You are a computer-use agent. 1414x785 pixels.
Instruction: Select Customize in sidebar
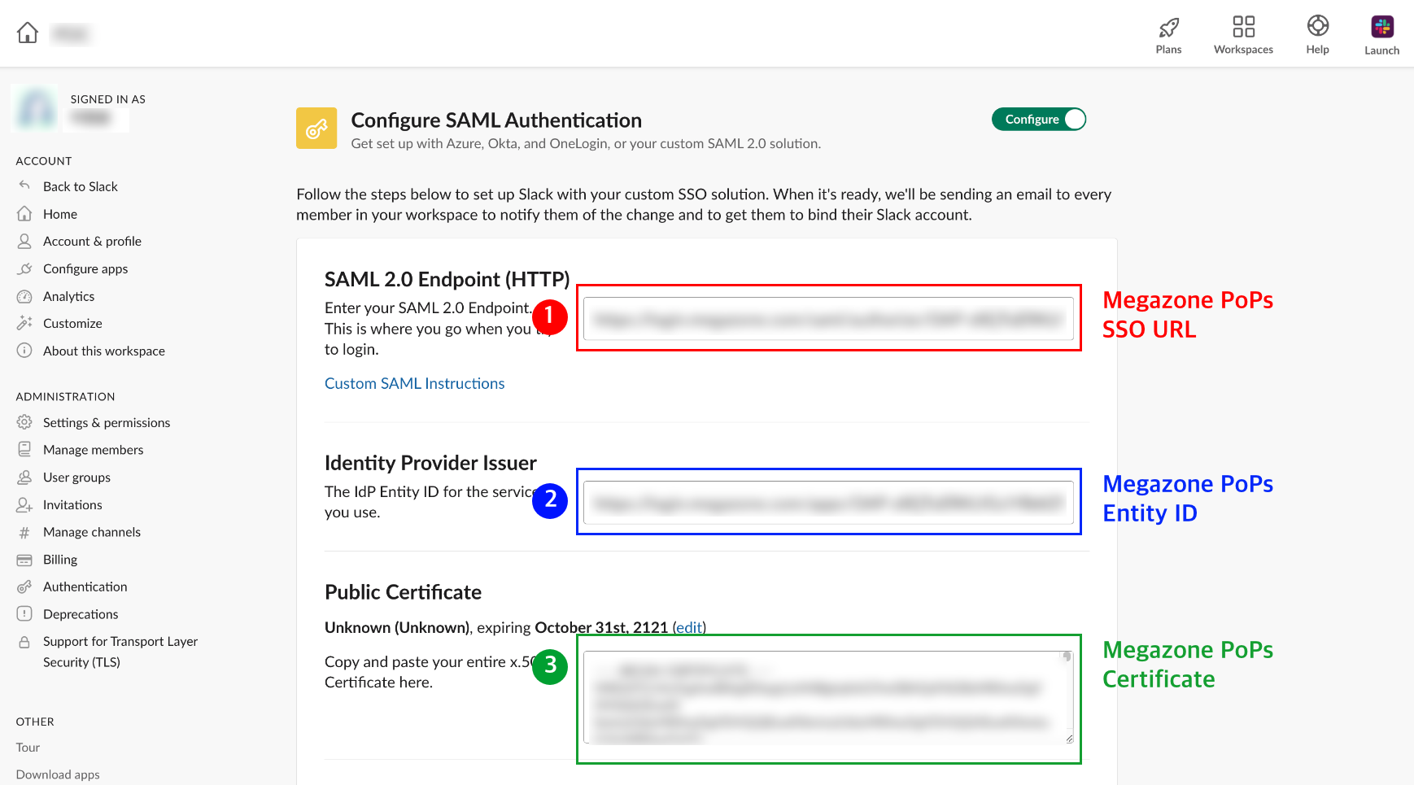coord(72,323)
